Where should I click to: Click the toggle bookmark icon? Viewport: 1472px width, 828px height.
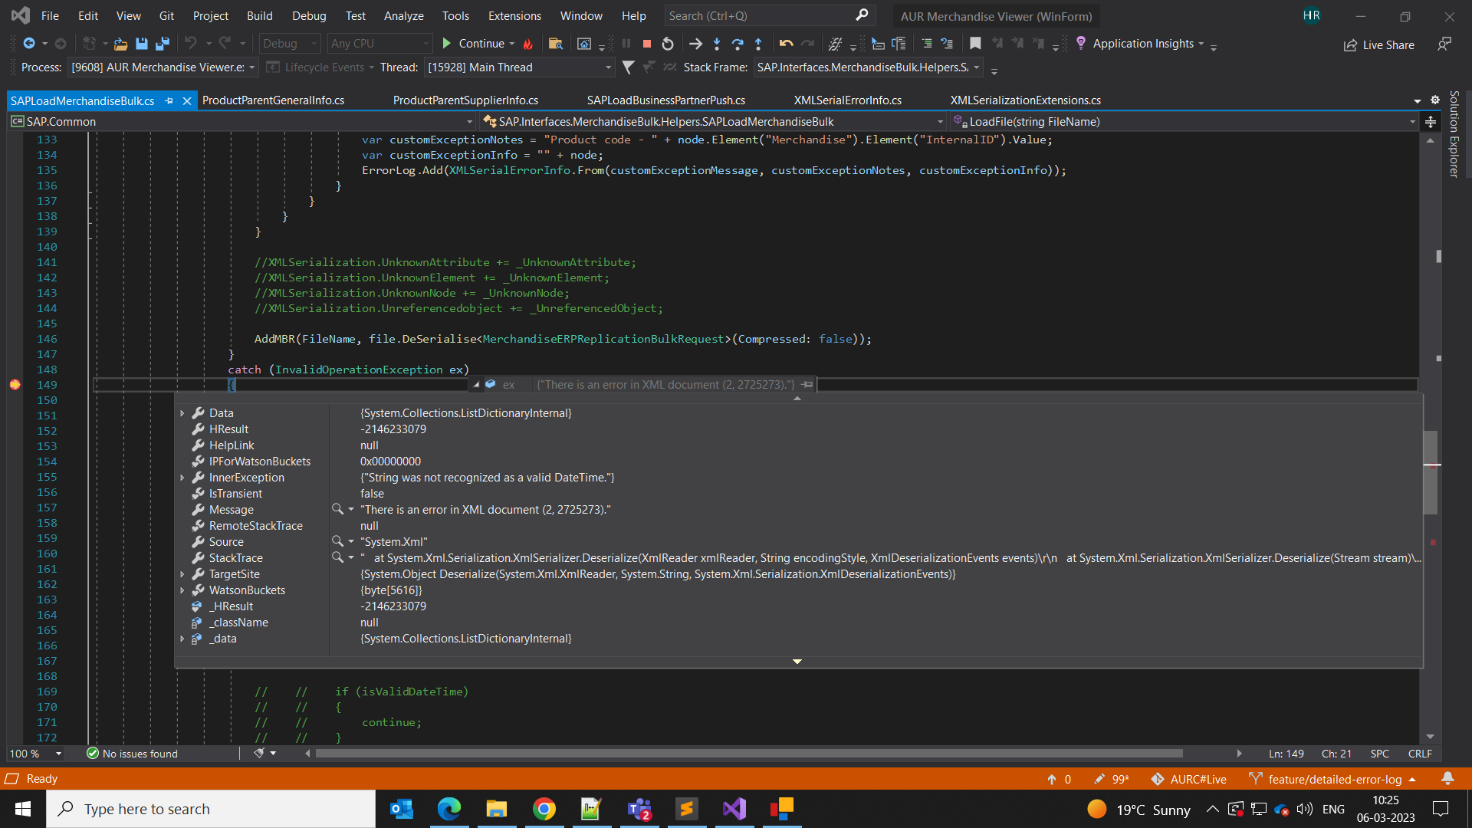coord(975,44)
